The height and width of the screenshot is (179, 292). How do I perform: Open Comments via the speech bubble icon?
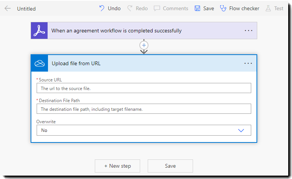tap(157, 8)
